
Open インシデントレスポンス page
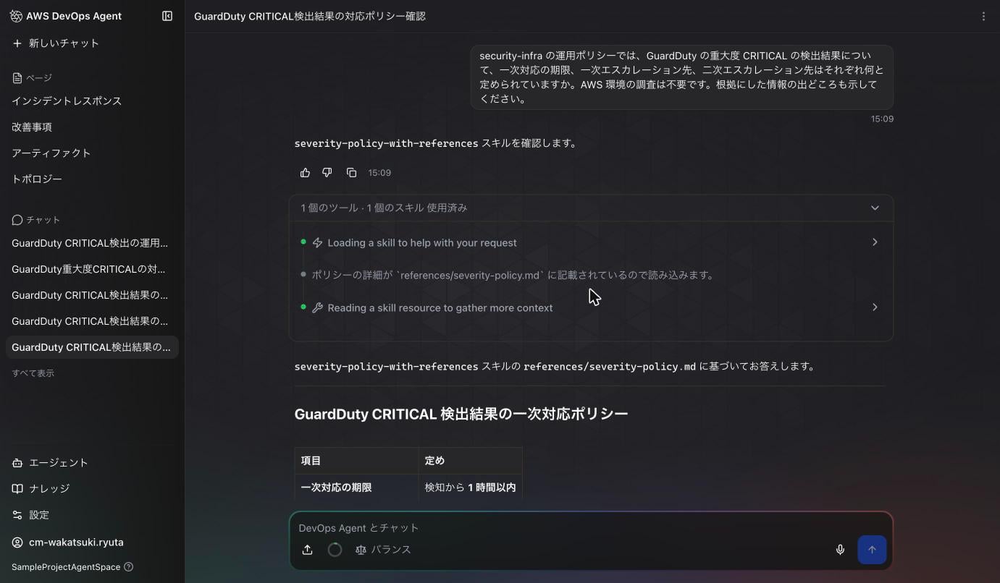pos(67,101)
